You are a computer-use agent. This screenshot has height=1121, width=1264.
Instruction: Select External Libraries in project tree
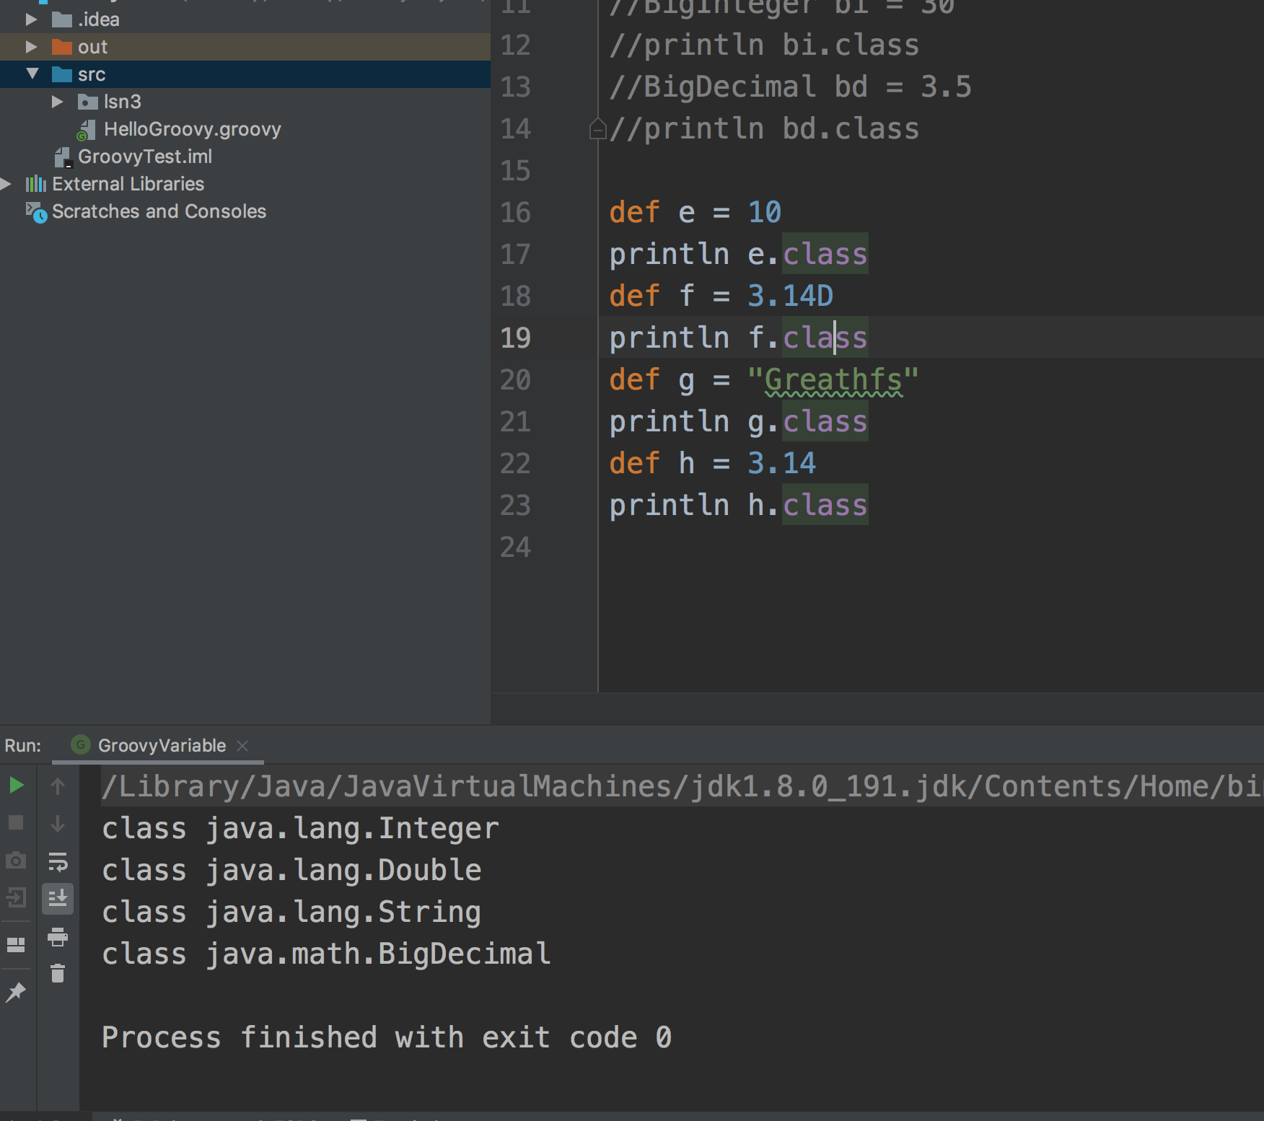coord(128,184)
